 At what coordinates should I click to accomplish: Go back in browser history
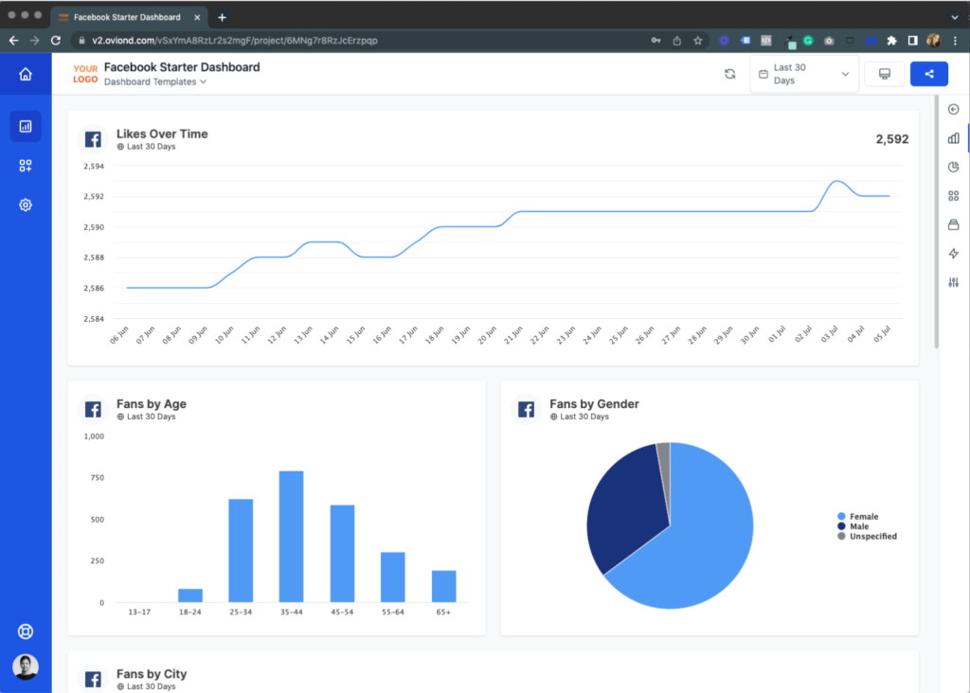tap(13, 41)
